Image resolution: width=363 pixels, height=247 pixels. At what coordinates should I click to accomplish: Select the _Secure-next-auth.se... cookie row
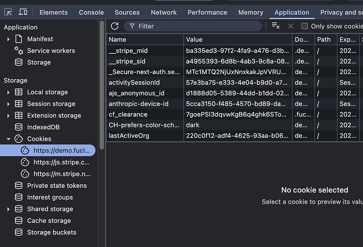(x=235, y=72)
